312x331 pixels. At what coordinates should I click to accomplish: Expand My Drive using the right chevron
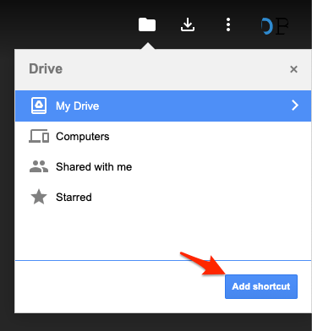(x=295, y=106)
